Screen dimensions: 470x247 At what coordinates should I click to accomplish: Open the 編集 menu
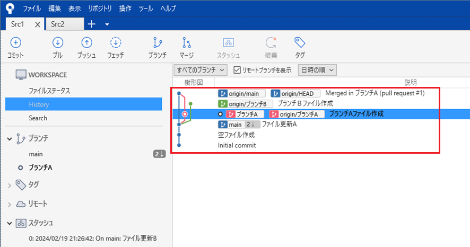pos(55,8)
